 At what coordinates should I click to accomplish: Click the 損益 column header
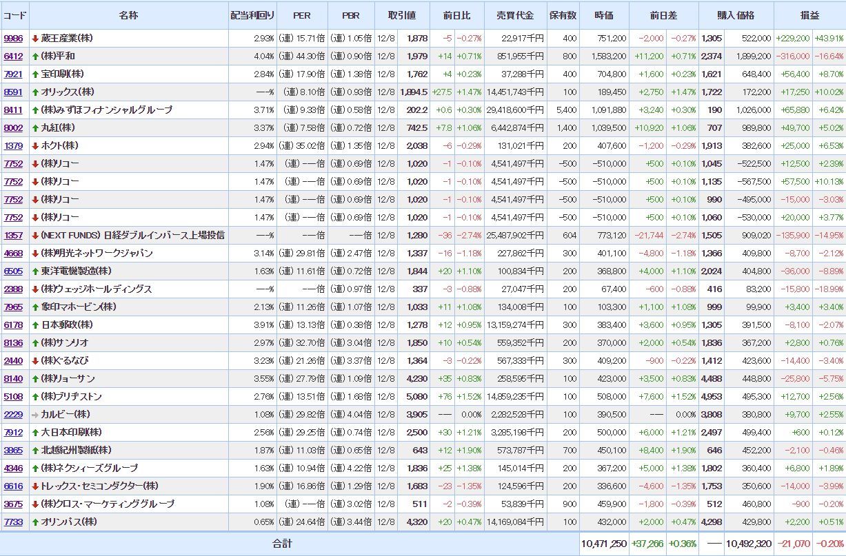(809, 15)
